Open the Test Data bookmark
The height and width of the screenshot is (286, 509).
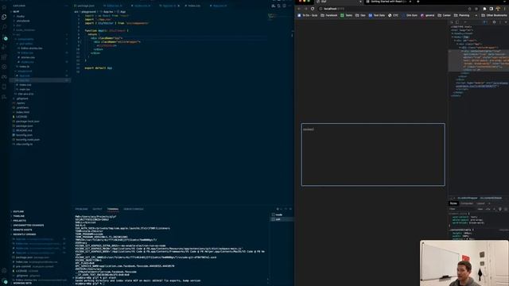pyautogui.click(x=376, y=15)
